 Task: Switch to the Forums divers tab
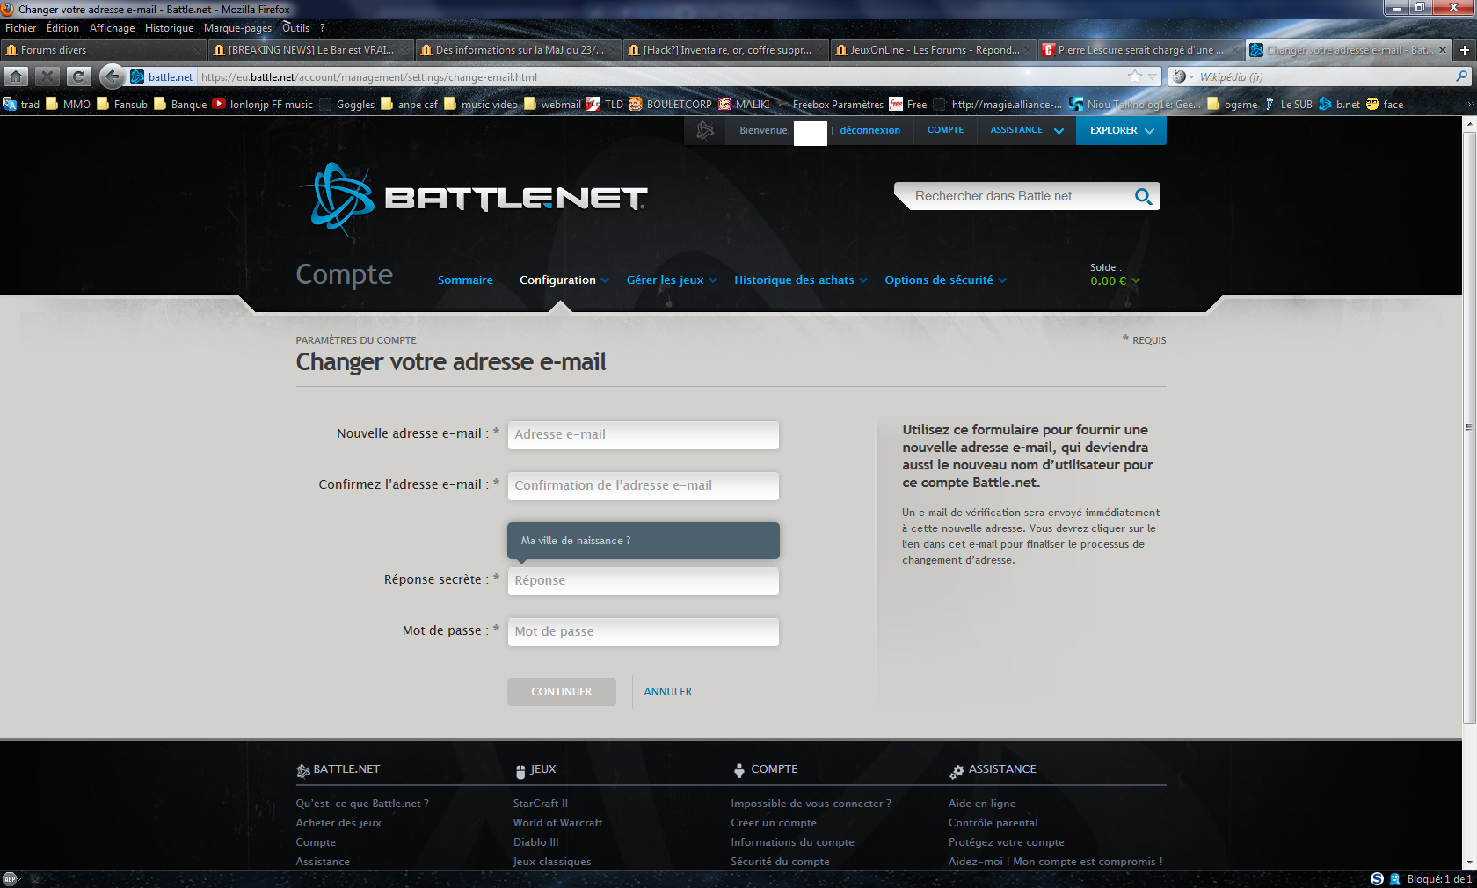tap(103, 50)
